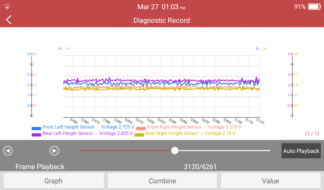Click the Rear Left Height Sensor label
Screen dimensions: 324x190
(x=68, y=133)
